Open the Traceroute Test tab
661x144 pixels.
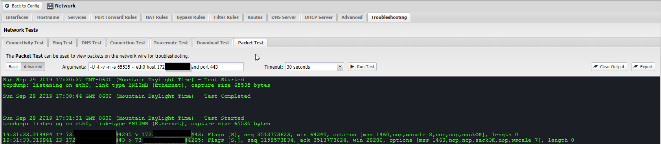tap(171, 43)
